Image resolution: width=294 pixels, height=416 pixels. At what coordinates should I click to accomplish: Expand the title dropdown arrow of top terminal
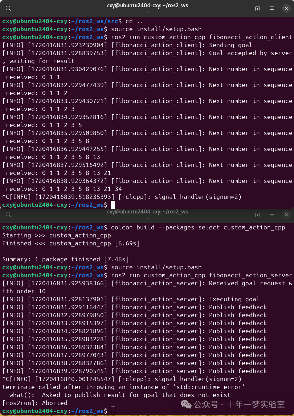coord(147,12)
